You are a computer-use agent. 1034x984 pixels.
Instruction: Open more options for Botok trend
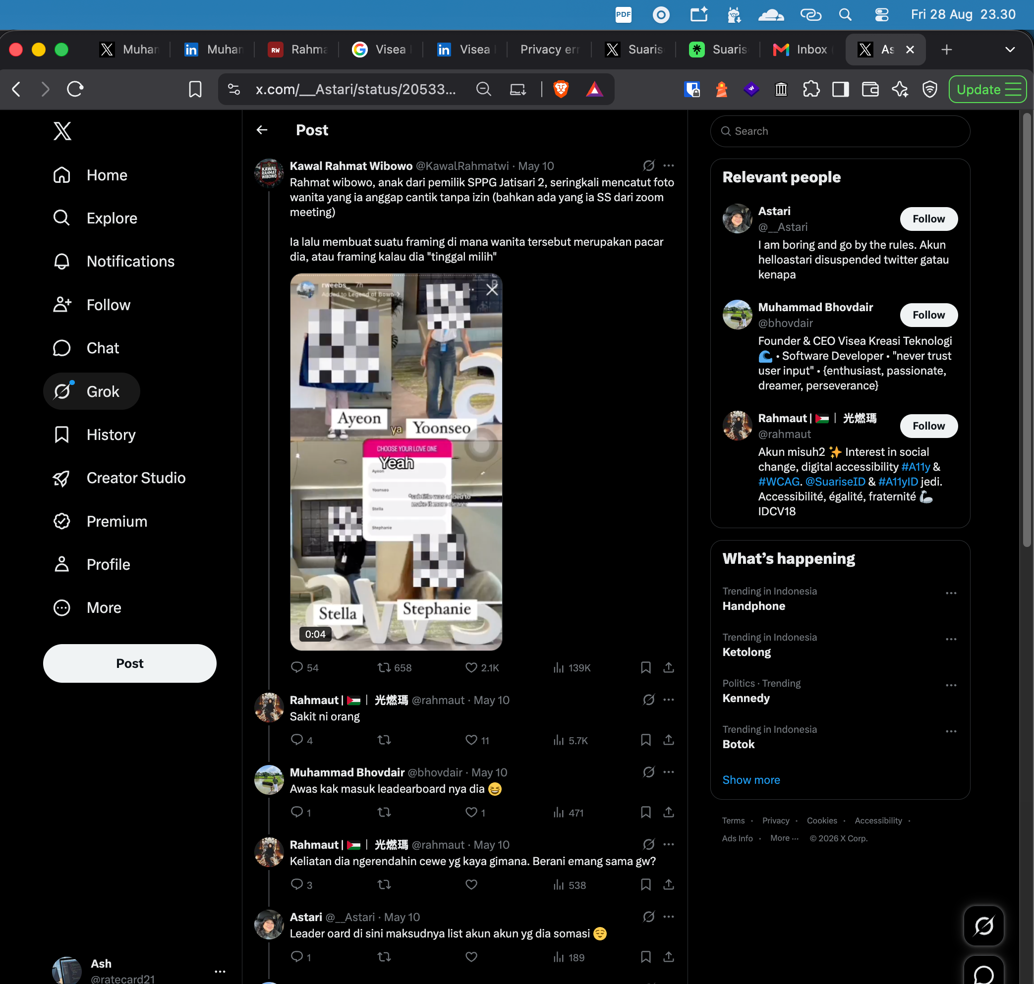(x=951, y=732)
